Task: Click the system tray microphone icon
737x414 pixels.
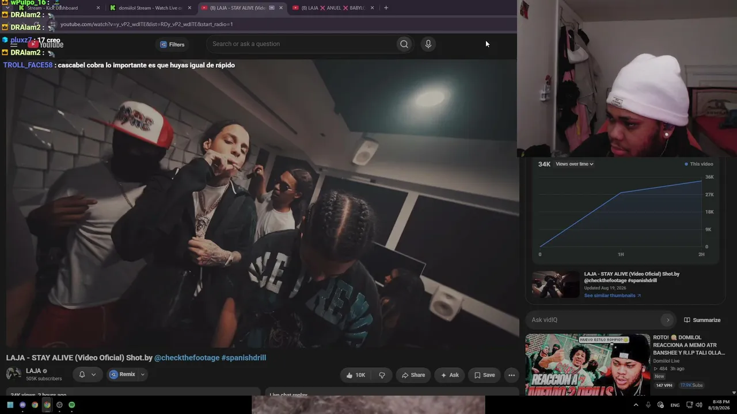Action: (648, 405)
